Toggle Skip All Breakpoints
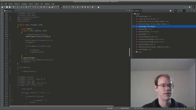 click(x=18, y=7)
